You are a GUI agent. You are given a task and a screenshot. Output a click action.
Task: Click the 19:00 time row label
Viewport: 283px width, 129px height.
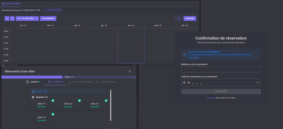coord(6,37)
